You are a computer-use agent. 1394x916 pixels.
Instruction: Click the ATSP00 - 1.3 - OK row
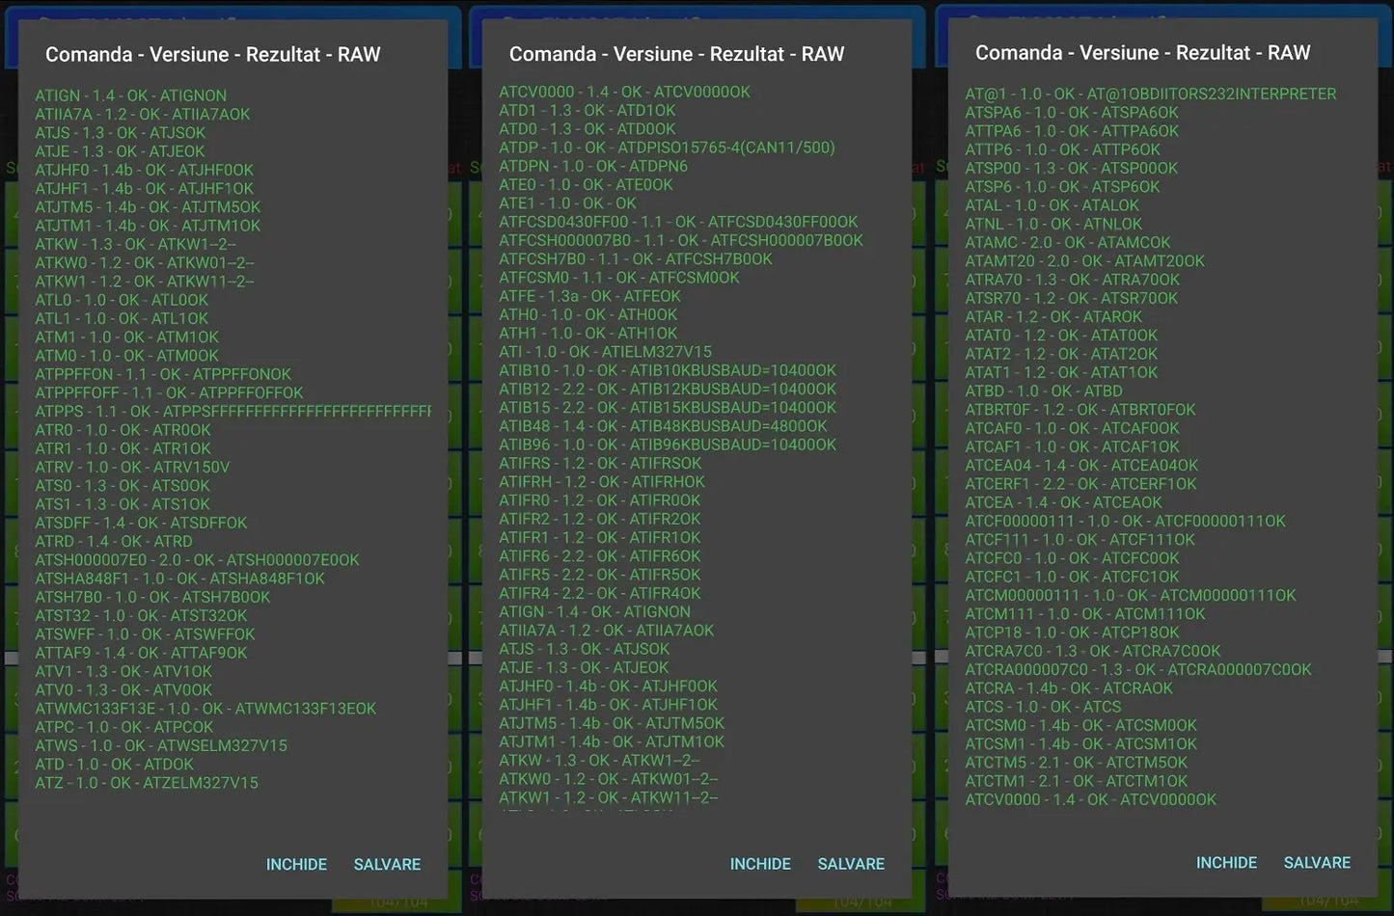[x=1072, y=168]
